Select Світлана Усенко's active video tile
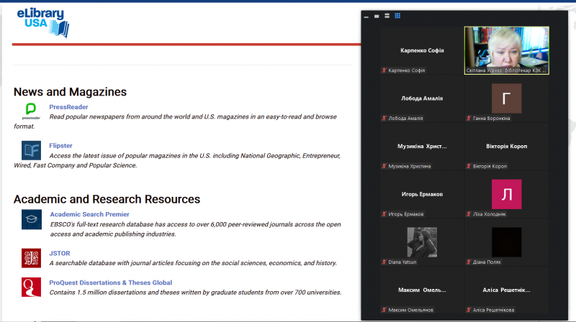 [507, 50]
